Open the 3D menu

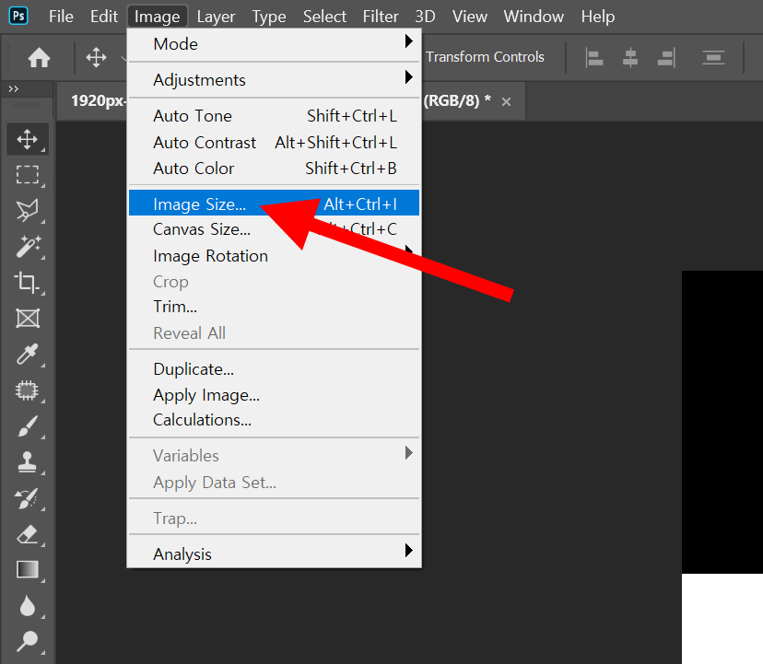pos(425,17)
